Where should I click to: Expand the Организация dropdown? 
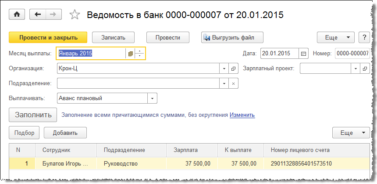tap(224, 69)
